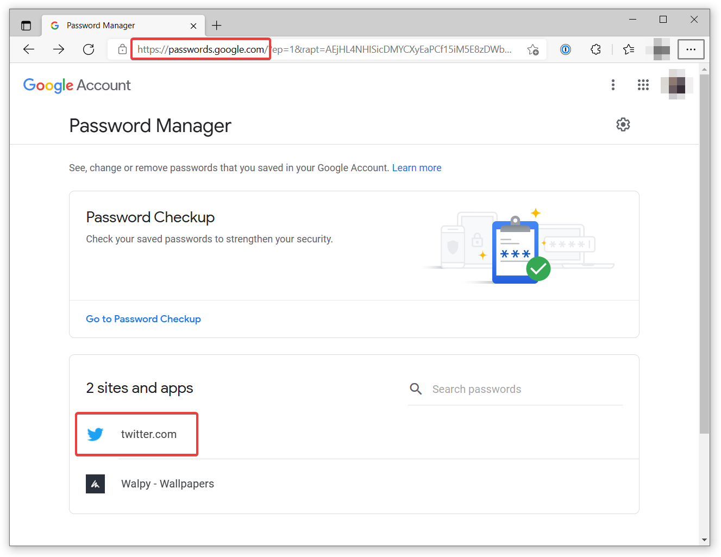
Task: Open Go to Password Checkup
Action: click(x=143, y=319)
